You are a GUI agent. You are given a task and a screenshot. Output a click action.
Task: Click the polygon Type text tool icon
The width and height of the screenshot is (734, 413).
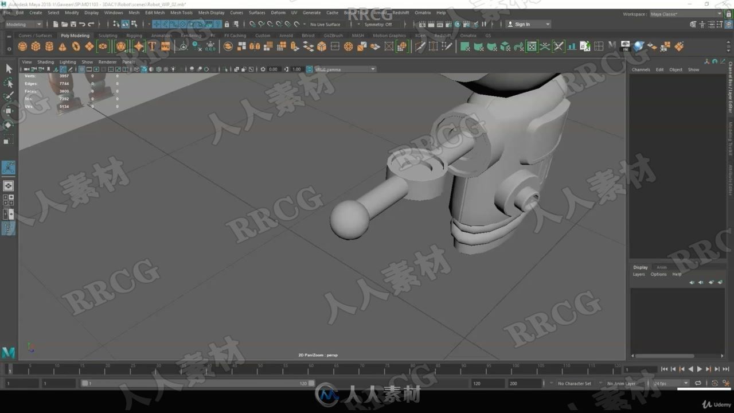tap(152, 46)
